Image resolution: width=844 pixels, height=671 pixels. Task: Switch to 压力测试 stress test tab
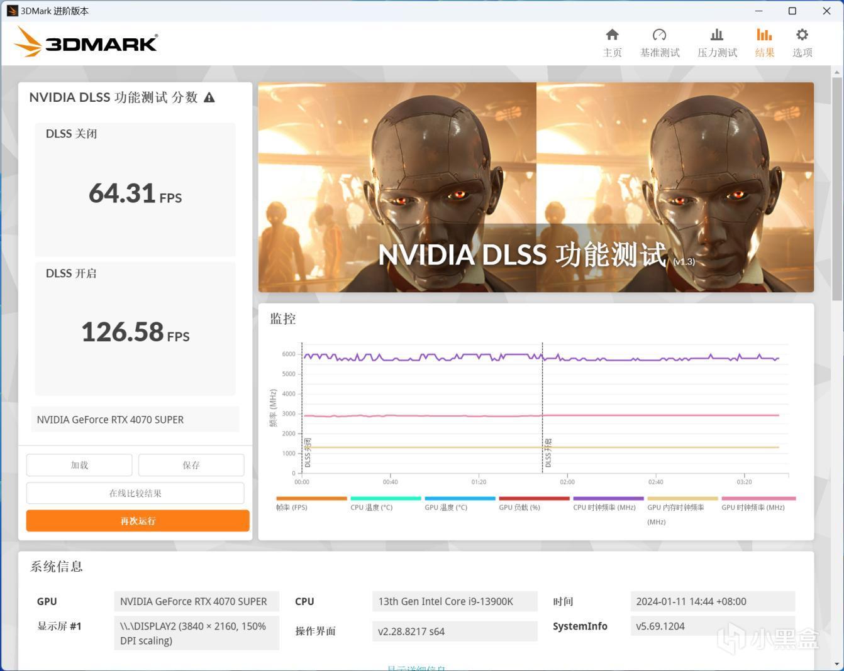717,43
